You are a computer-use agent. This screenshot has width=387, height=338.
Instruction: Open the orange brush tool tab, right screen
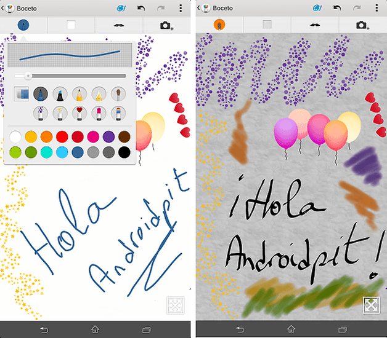219,25
